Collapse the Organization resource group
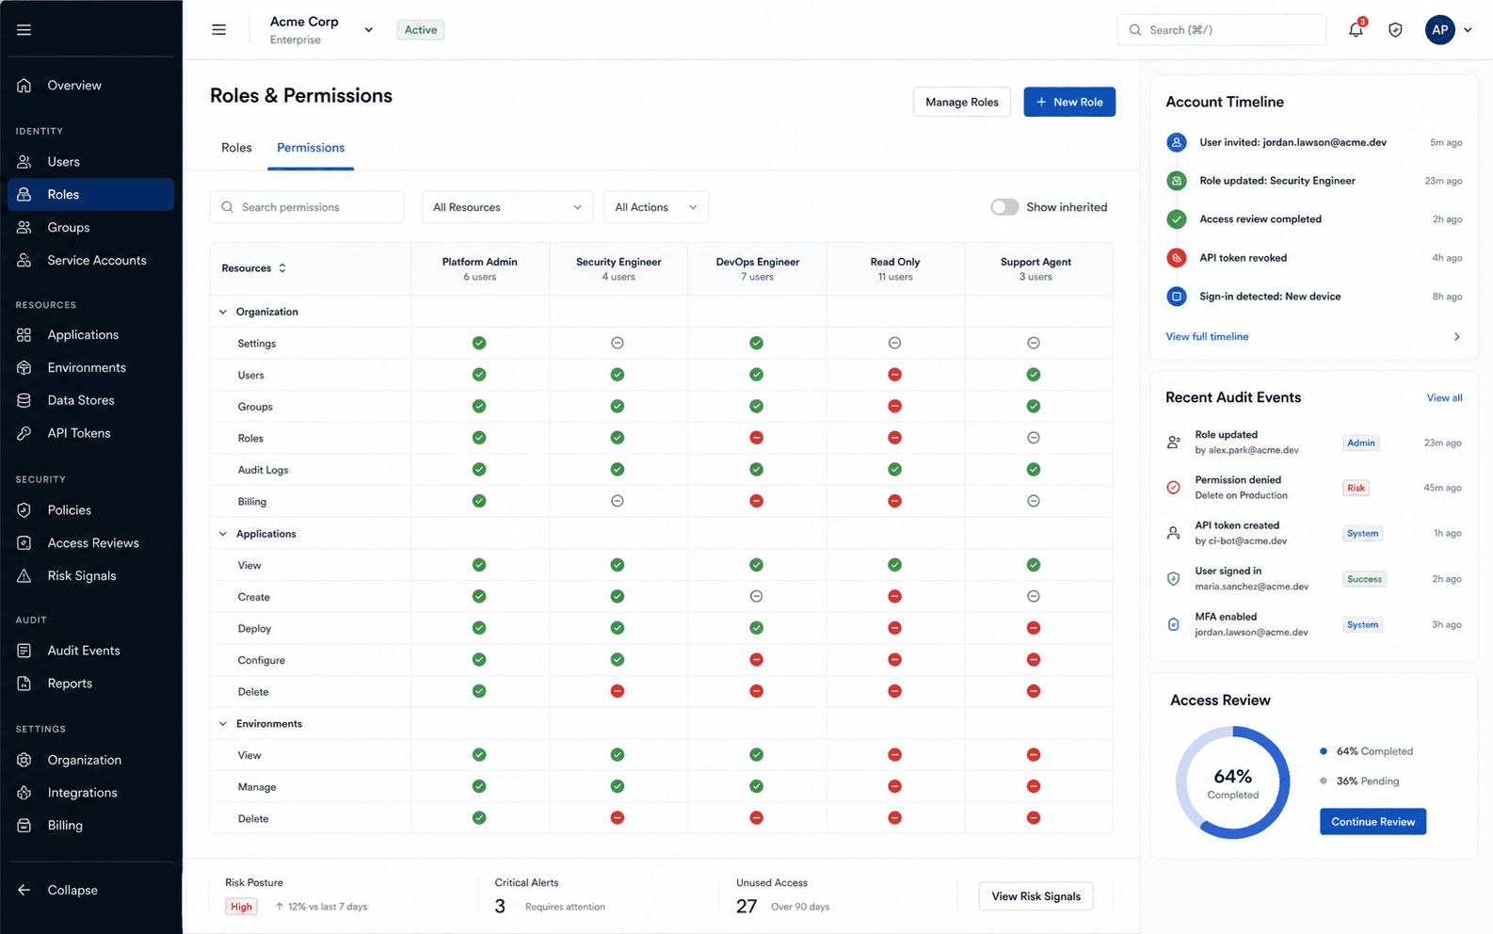This screenshot has width=1493, height=934. pyautogui.click(x=223, y=312)
